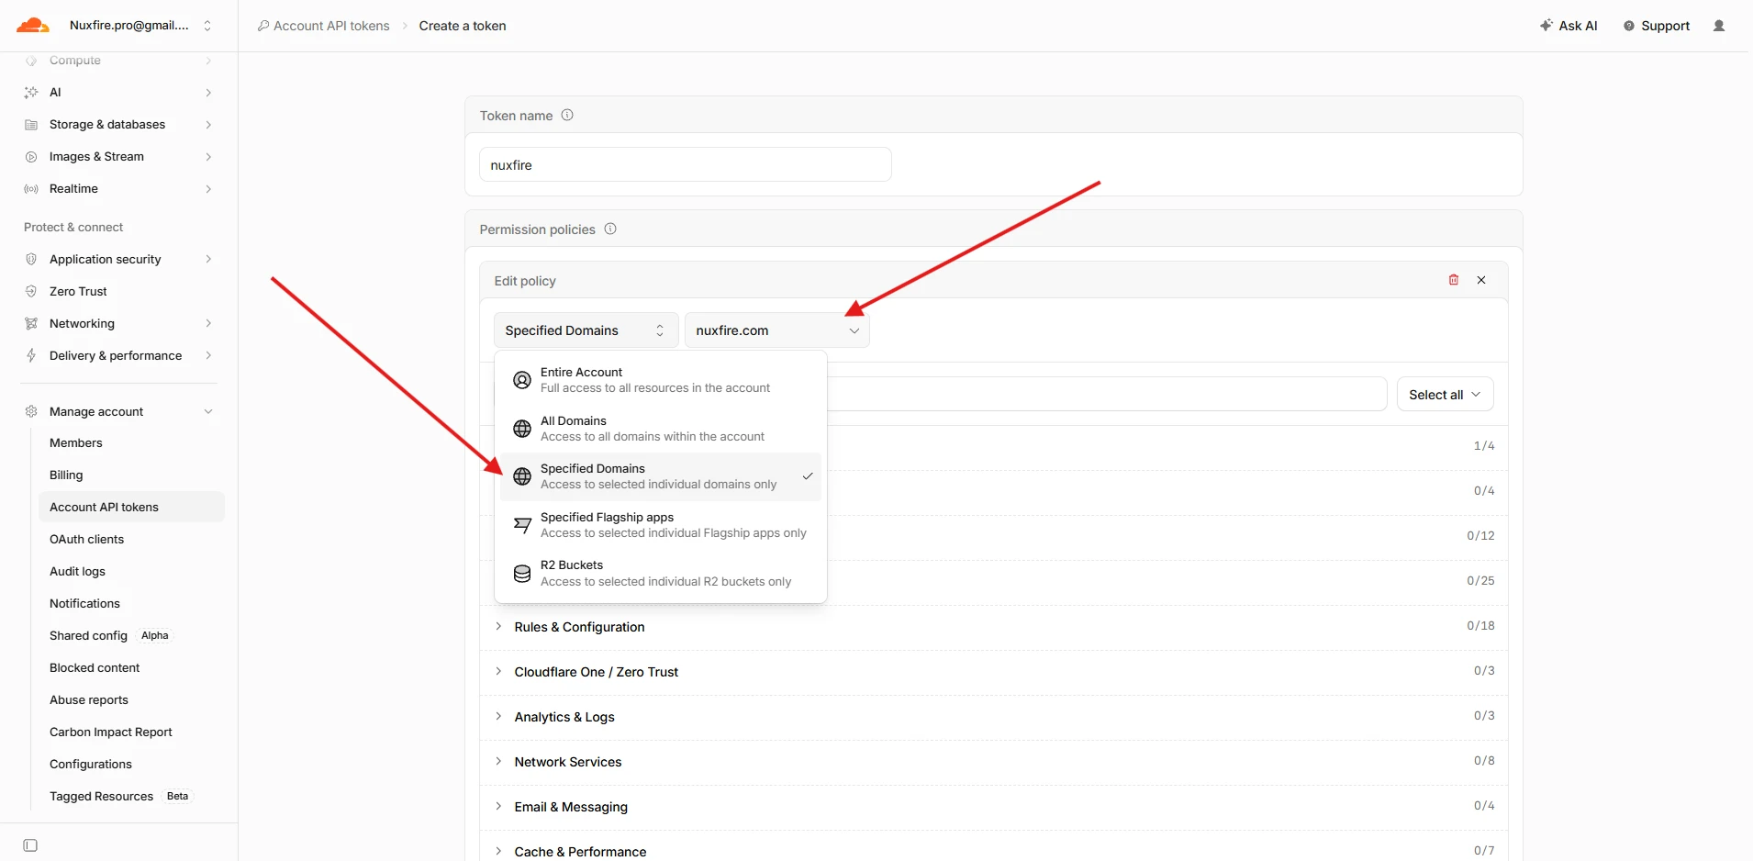
Task: Select the Specified Flagship apps option
Action: coord(660,525)
